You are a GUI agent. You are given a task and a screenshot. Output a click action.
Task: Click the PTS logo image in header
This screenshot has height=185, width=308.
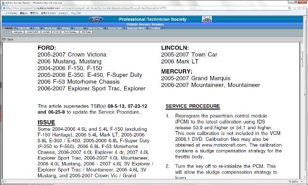tap(207, 19)
